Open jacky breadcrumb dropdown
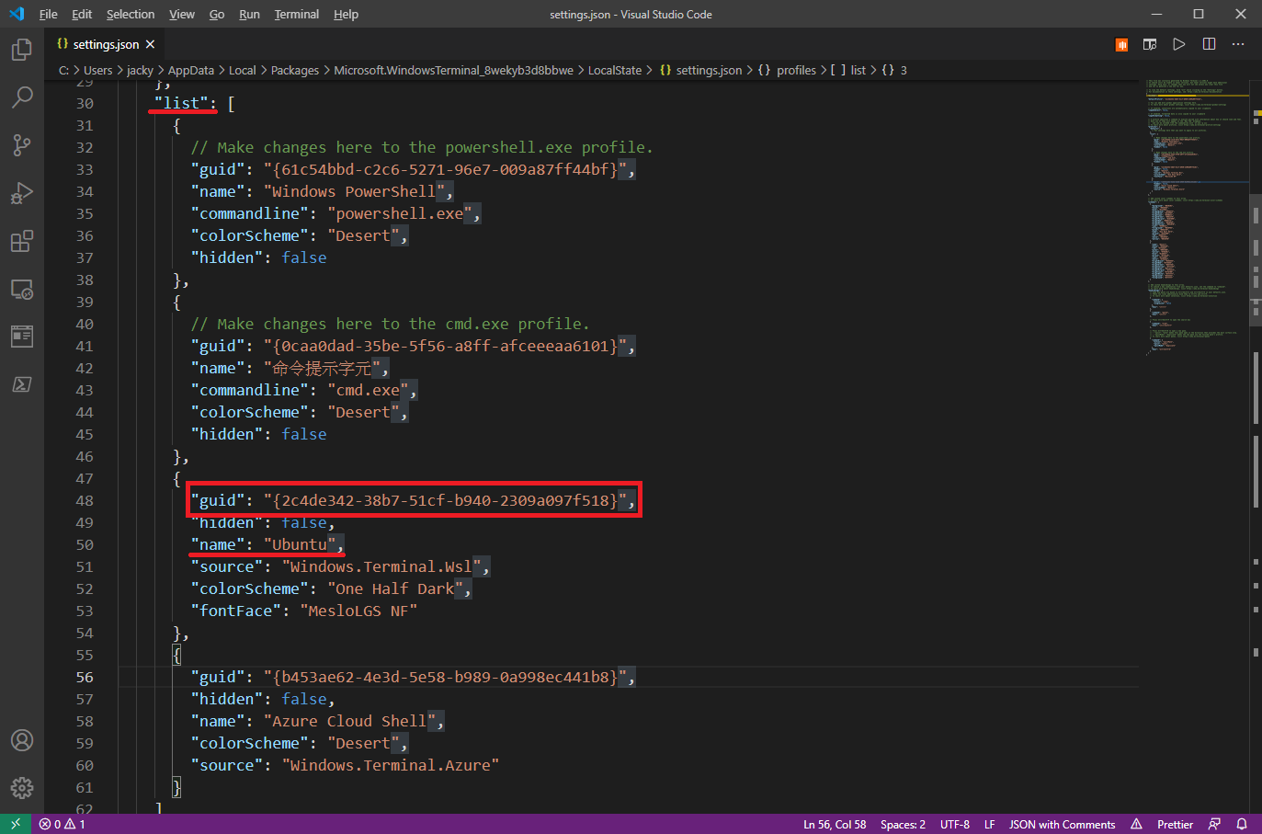 (140, 70)
